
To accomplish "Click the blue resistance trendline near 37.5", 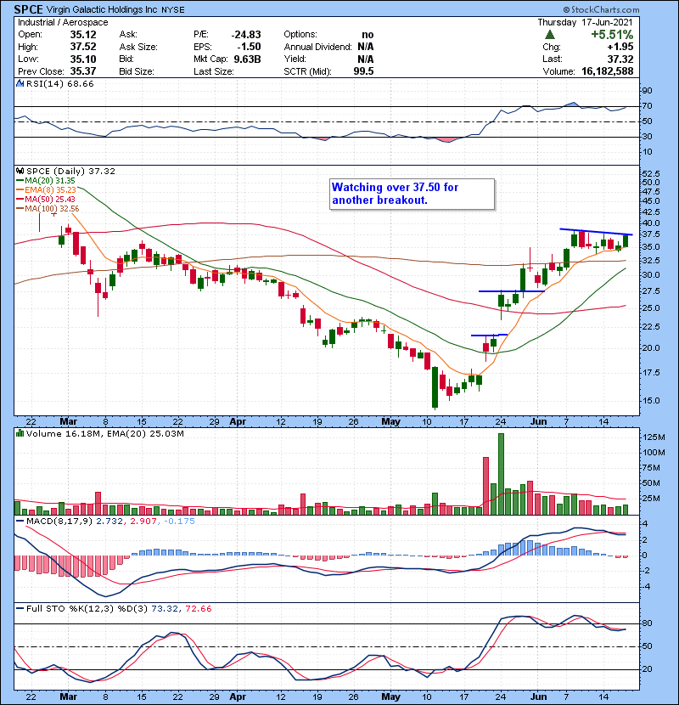I will tap(596, 232).
